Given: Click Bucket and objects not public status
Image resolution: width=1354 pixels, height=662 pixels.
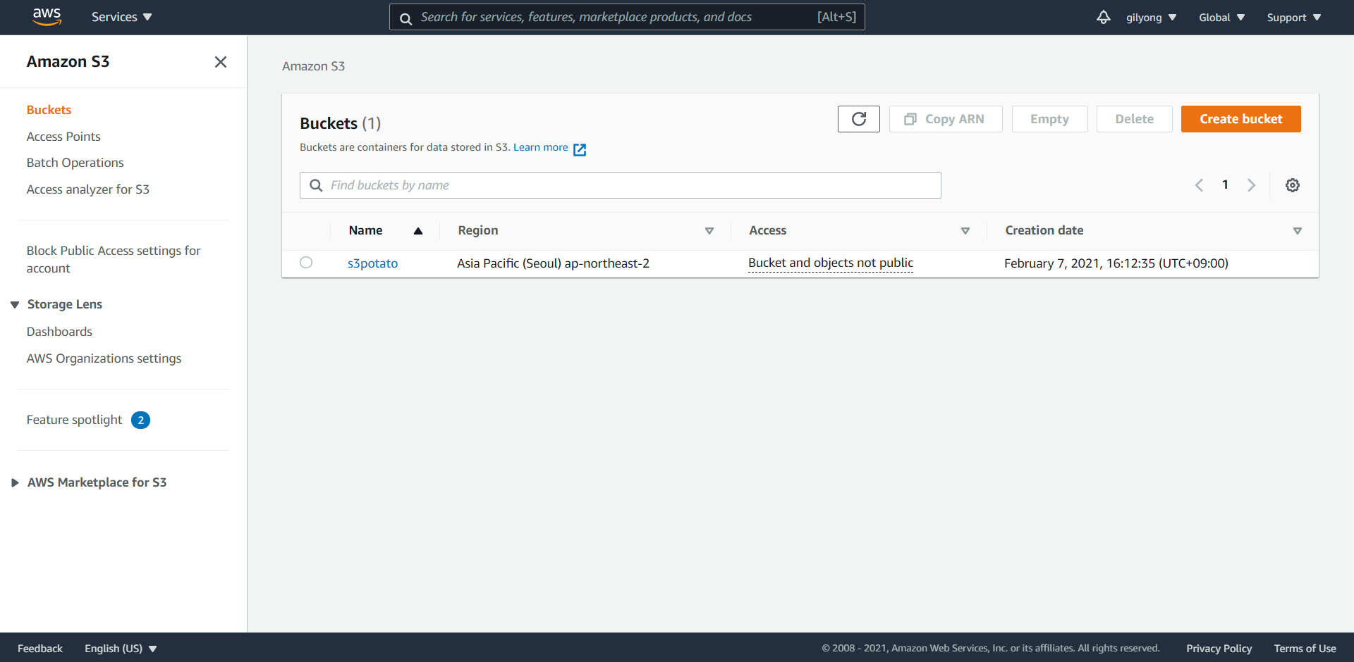Looking at the screenshot, I should 831,263.
